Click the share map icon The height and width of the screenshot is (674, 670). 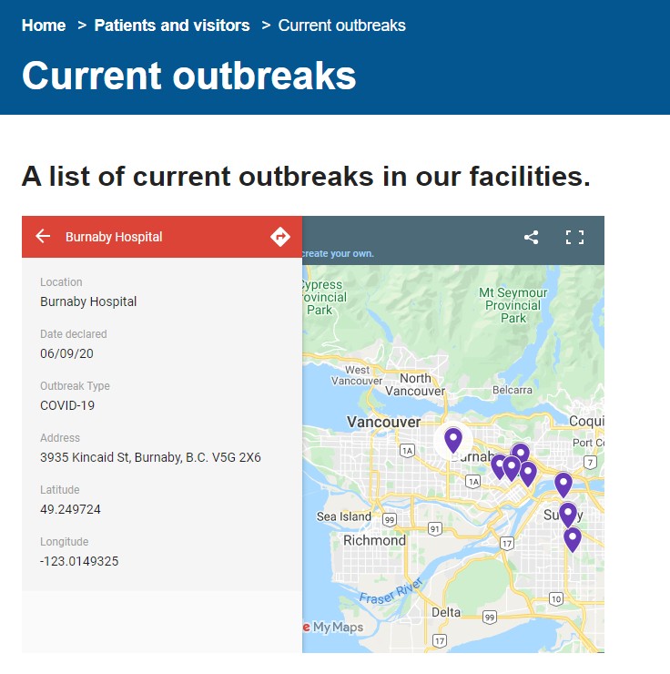pyautogui.click(x=532, y=238)
